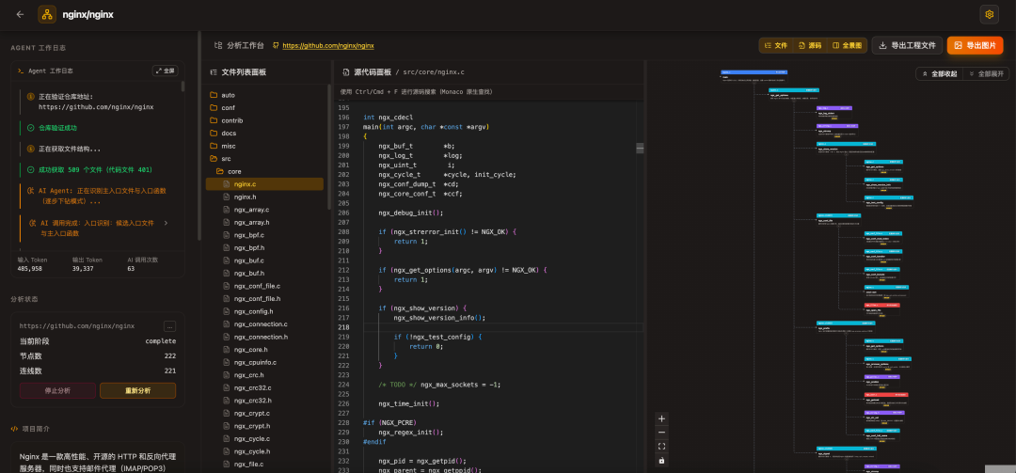Expand the Agent log with 全屏 button

pyautogui.click(x=165, y=71)
